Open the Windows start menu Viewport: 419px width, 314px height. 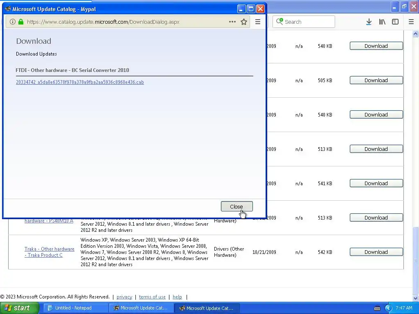(x=19, y=308)
